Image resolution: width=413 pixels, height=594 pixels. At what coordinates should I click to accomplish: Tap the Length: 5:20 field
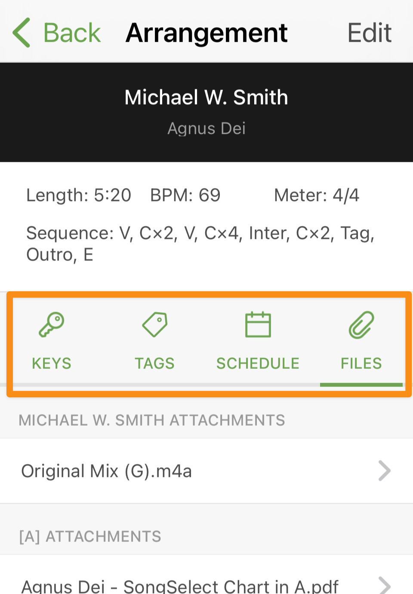point(79,195)
